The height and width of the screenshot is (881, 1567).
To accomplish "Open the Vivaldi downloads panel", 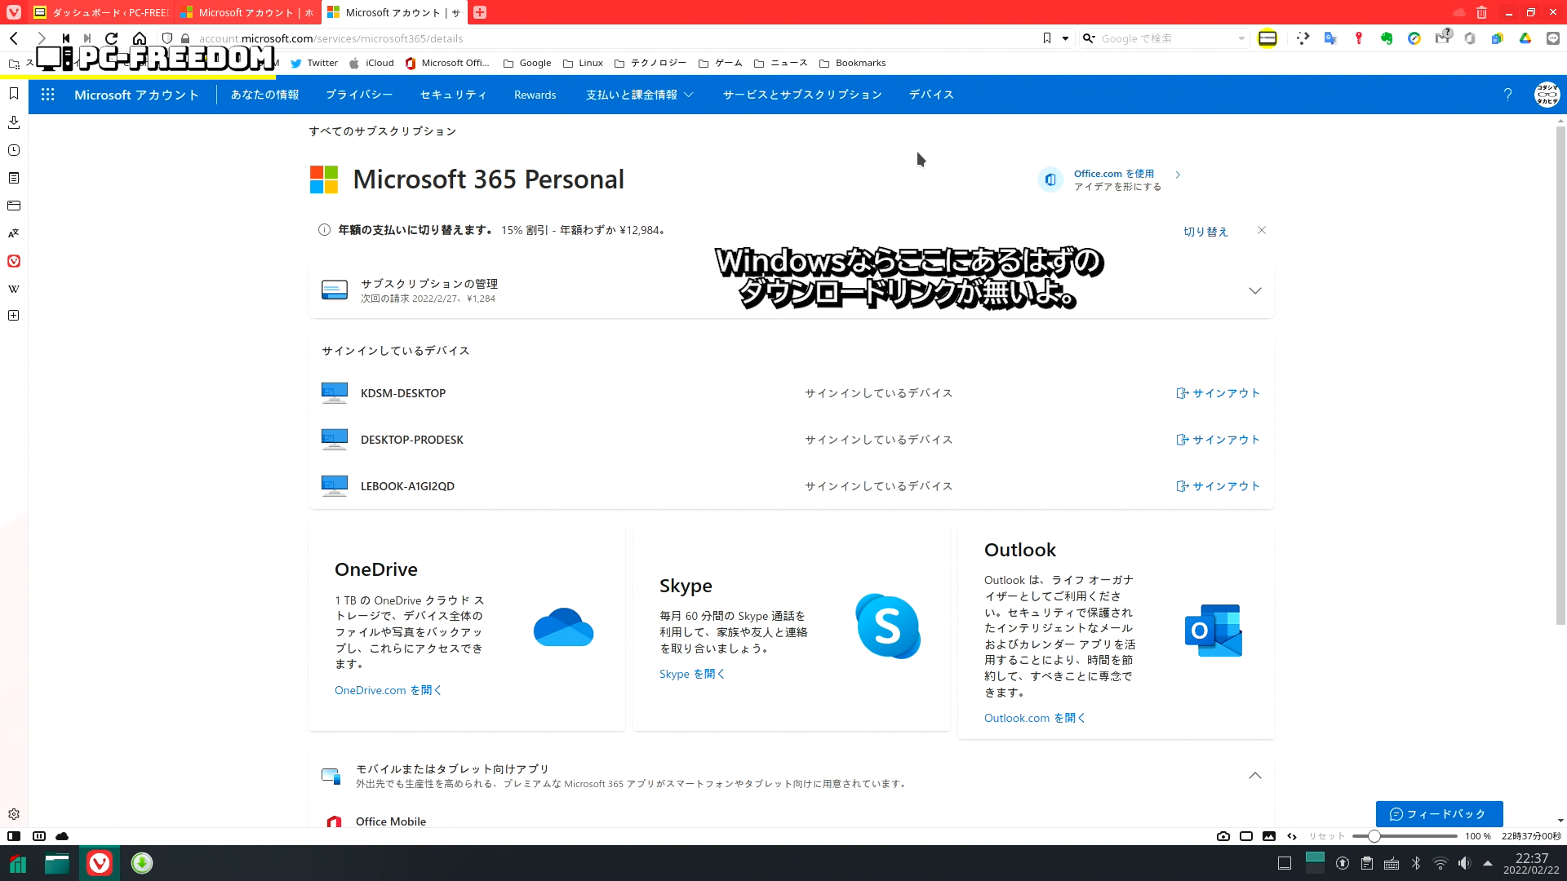I will [14, 122].
